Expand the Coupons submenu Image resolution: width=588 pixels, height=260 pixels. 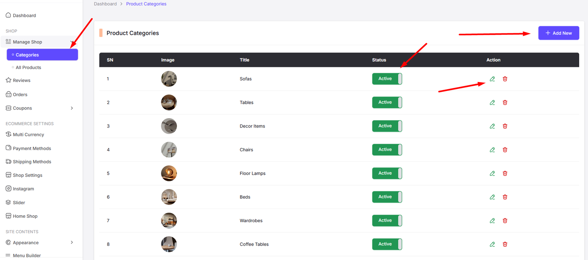click(x=72, y=108)
